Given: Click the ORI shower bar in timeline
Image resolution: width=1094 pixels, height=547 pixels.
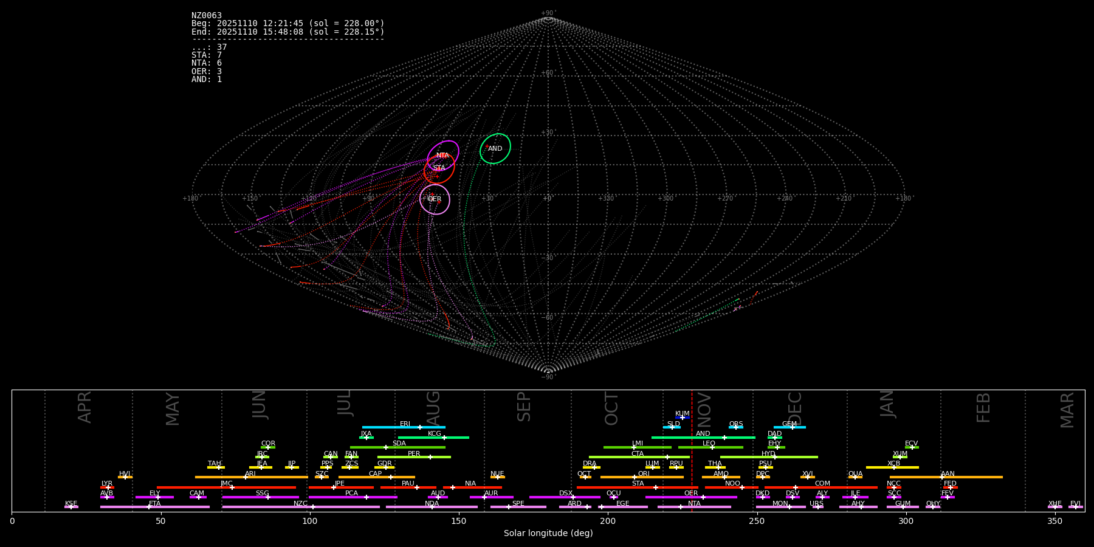Looking at the screenshot, I should pos(642,477).
